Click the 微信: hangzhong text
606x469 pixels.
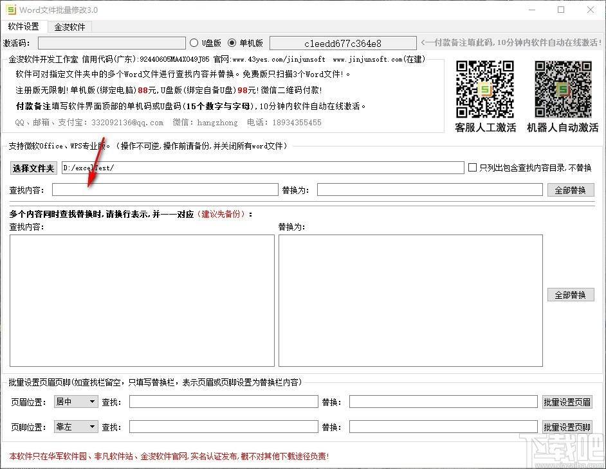pos(205,122)
